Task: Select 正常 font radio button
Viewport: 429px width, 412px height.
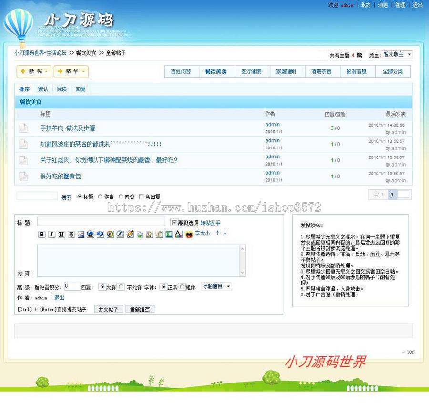Action: click(163, 287)
